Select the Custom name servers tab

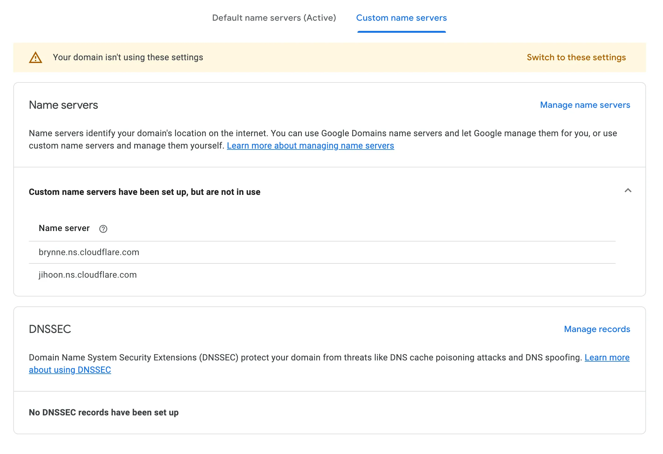tap(401, 18)
